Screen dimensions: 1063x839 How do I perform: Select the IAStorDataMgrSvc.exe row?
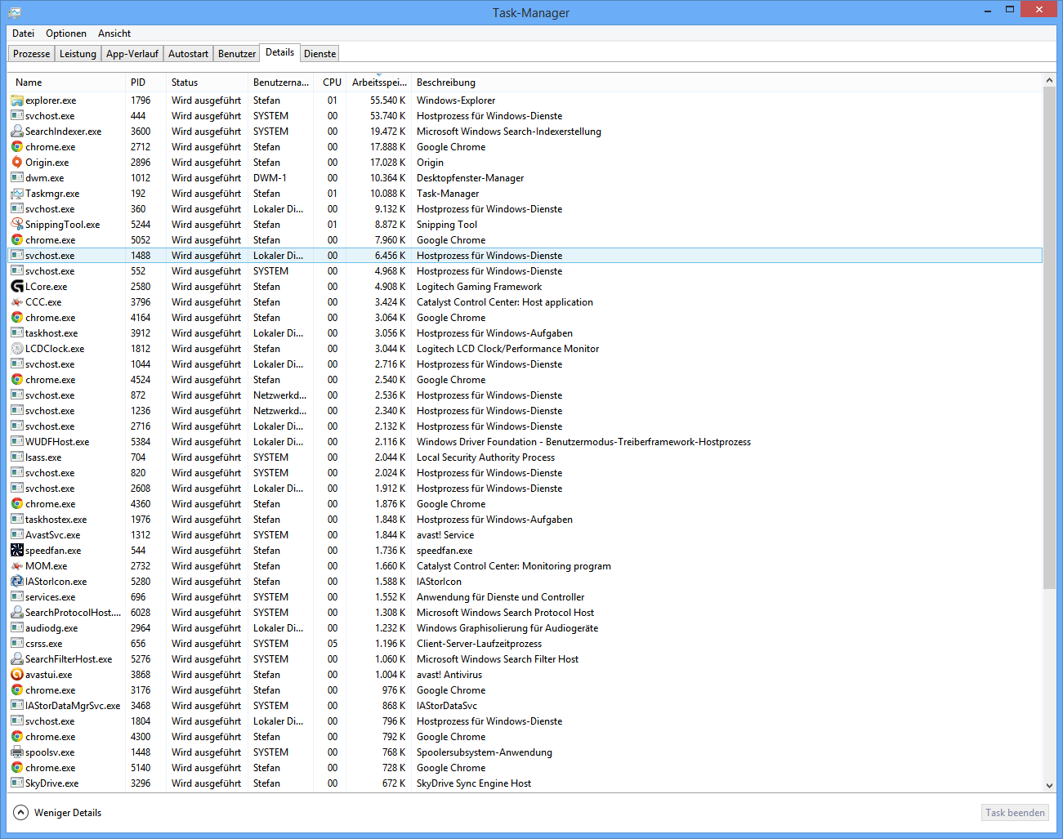click(x=525, y=706)
